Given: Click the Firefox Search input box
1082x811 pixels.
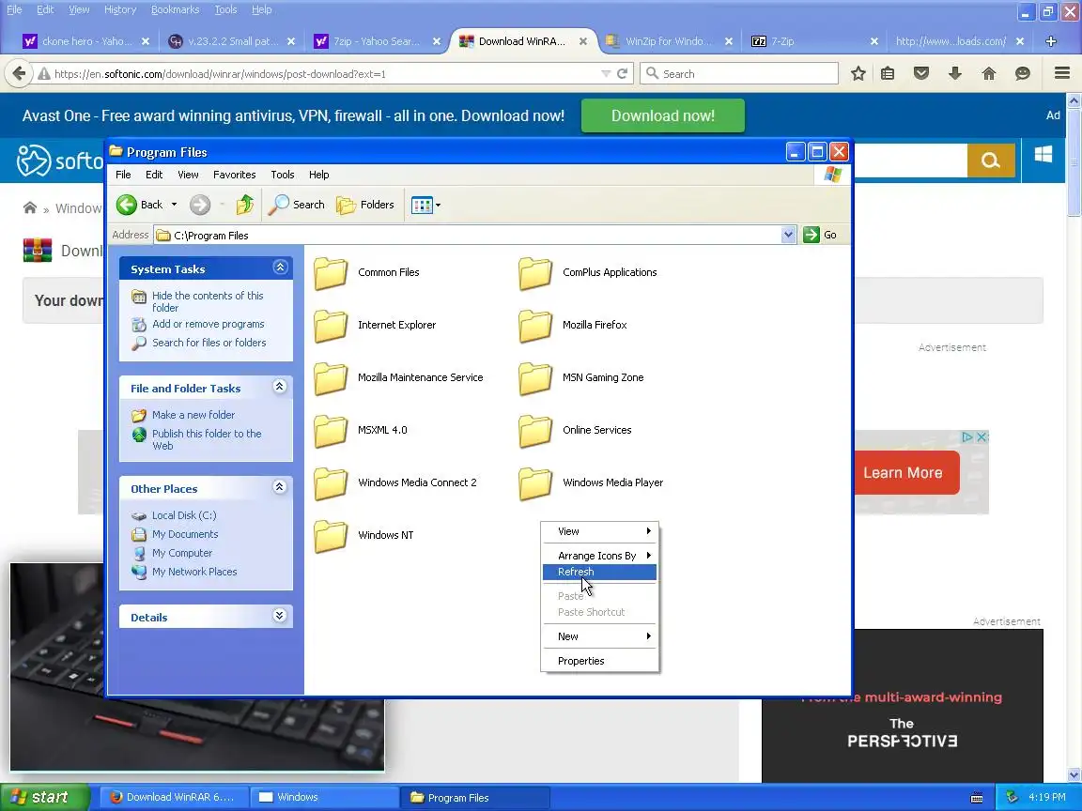Looking at the screenshot, I should tap(739, 74).
